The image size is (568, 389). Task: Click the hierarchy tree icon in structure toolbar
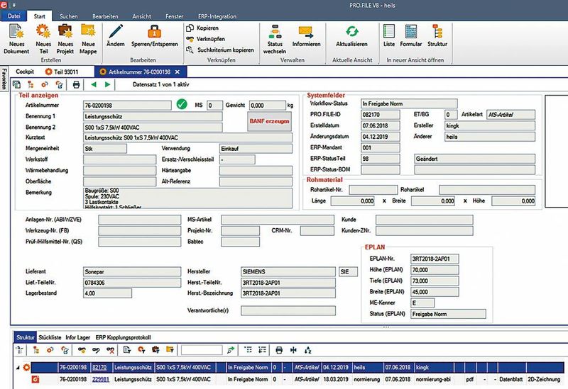pos(36,350)
